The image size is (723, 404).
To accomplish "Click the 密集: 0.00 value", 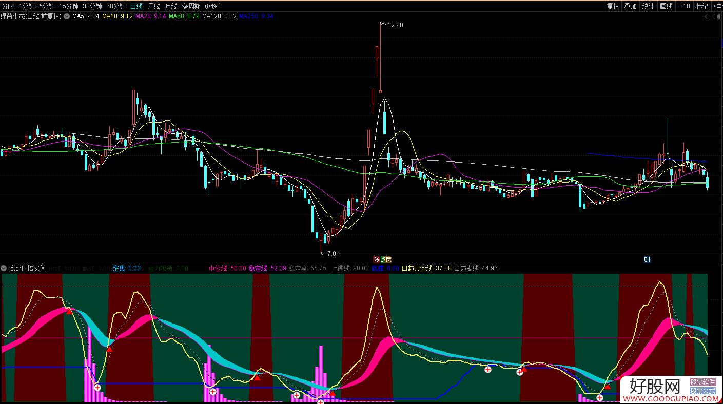I will tap(126, 268).
